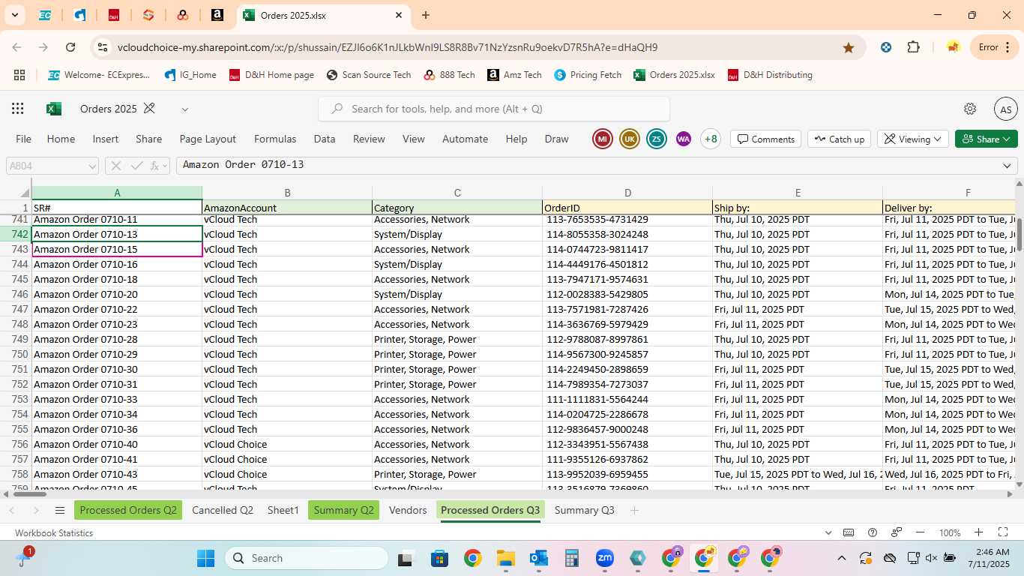Screen dimensions: 1024x576
Task: Open the tab search dropdown
Action: (14, 15)
